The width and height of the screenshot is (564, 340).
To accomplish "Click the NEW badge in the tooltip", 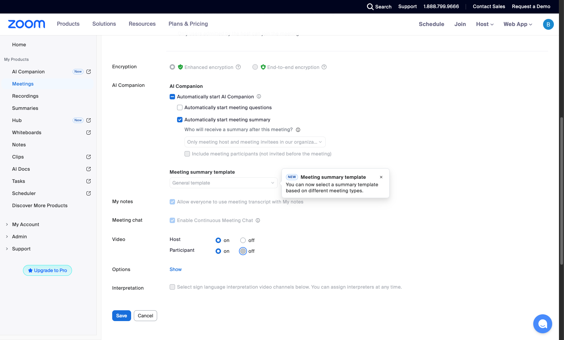I will [x=292, y=177].
